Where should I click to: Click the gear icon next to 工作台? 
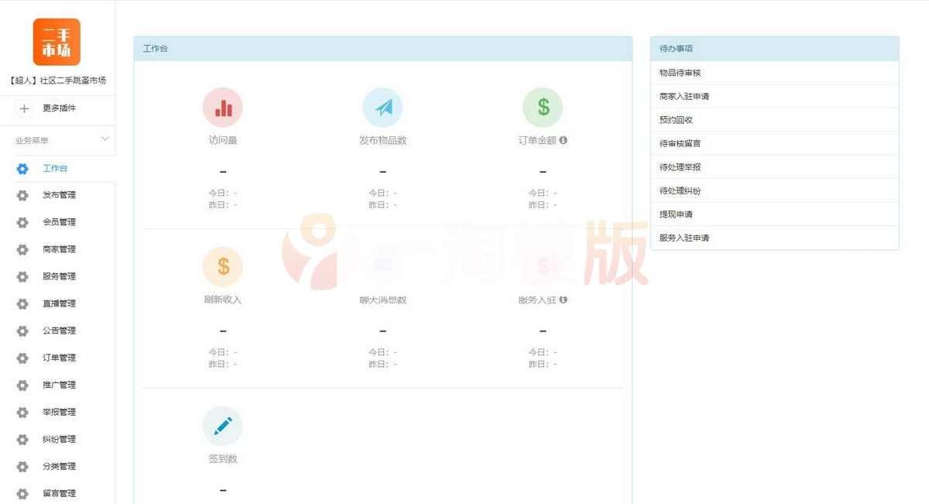pyautogui.click(x=22, y=168)
